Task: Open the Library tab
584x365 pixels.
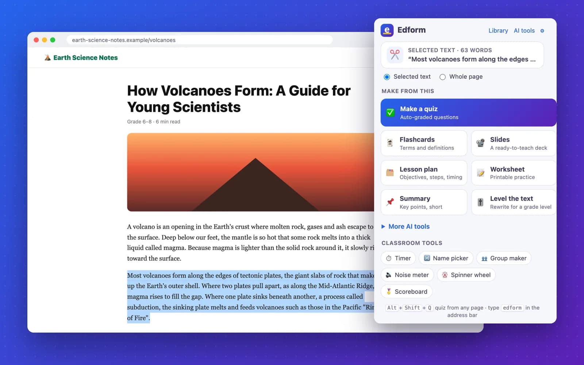Action: tap(498, 31)
